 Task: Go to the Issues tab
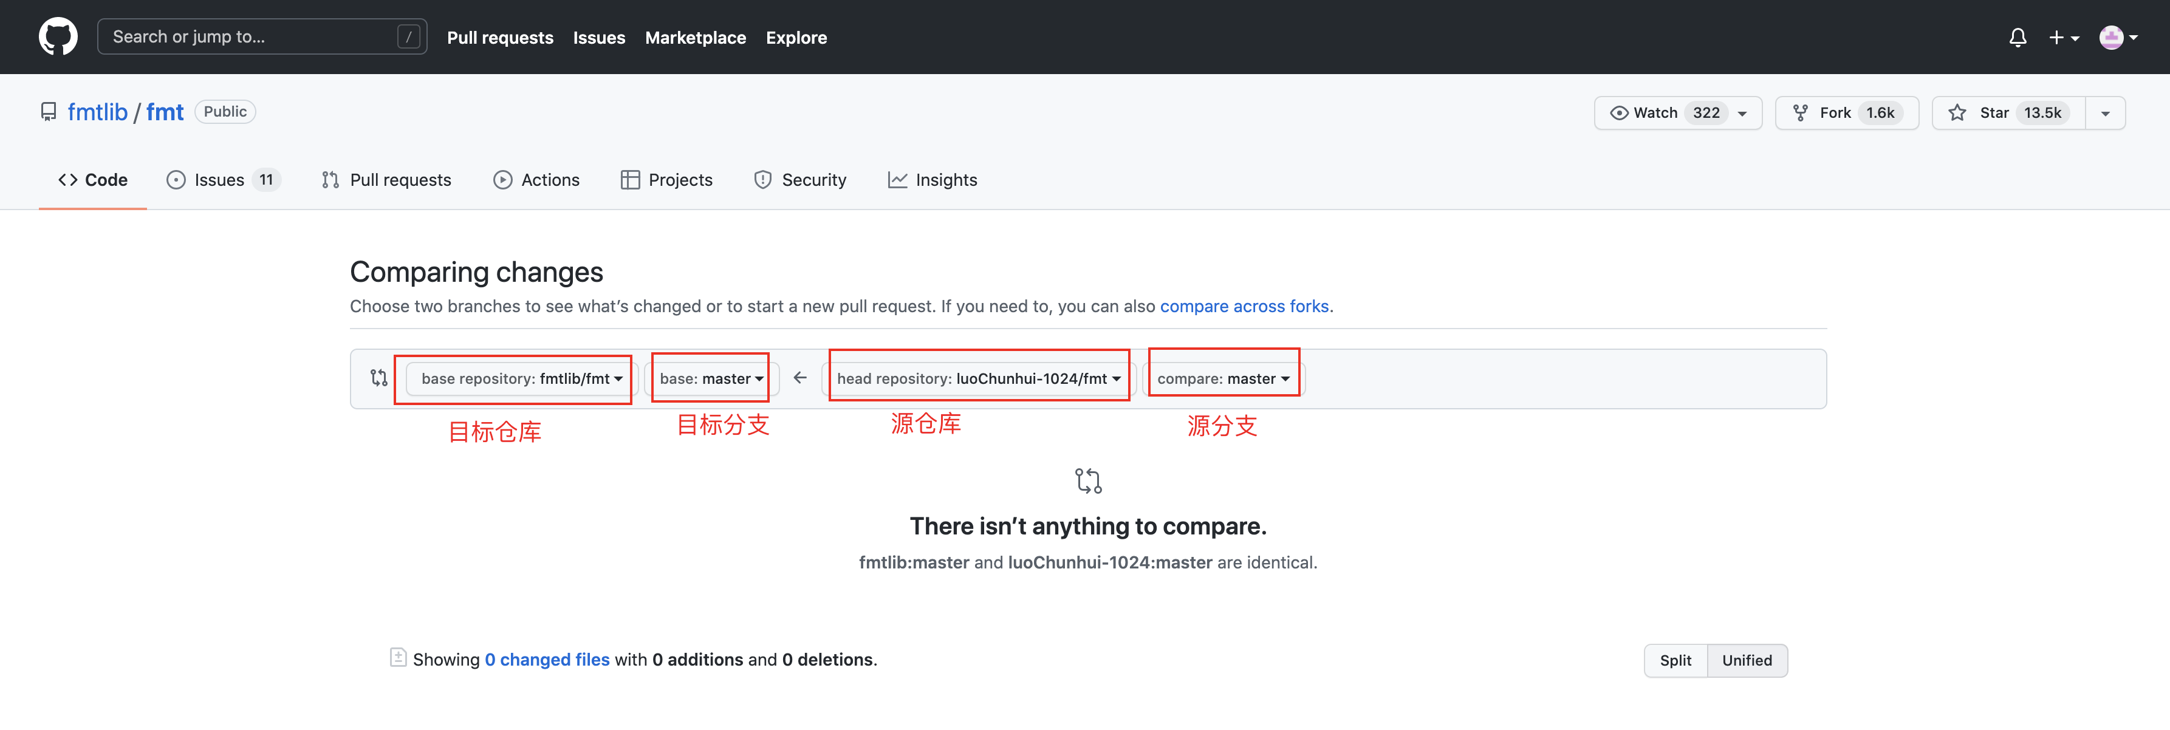(221, 180)
